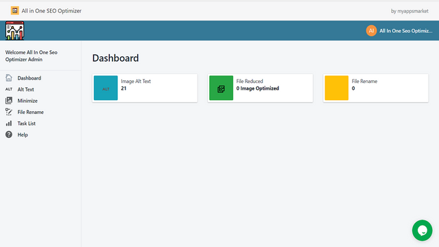439x247 pixels.
Task: Click the Help question mark icon
Action: coord(9,134)
